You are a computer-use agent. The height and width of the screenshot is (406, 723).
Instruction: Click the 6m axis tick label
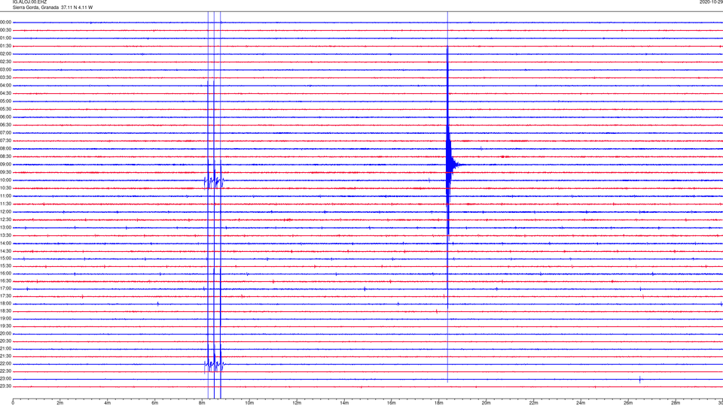click(155, 403)
